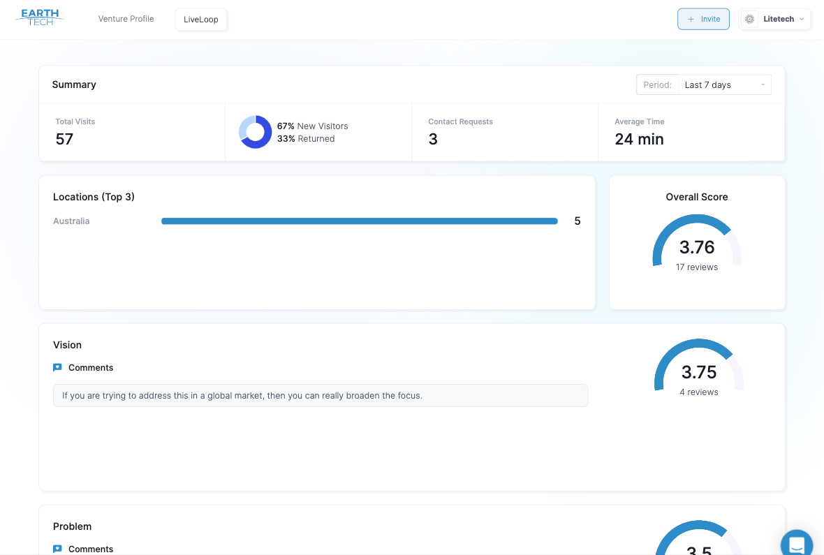
Task: Select the LiveLoop tab
Action: point(201,20)
